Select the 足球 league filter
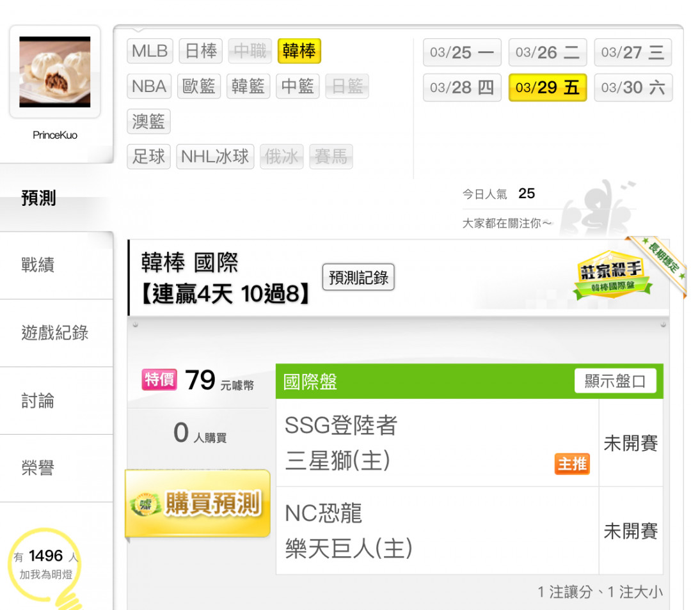The height and width of the screenshot is (610, 691). (x=148, y=157)
